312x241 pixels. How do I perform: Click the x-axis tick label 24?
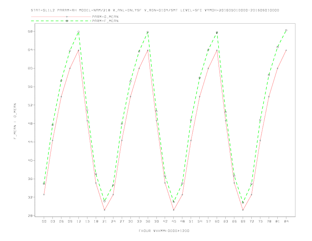(113, 221)
